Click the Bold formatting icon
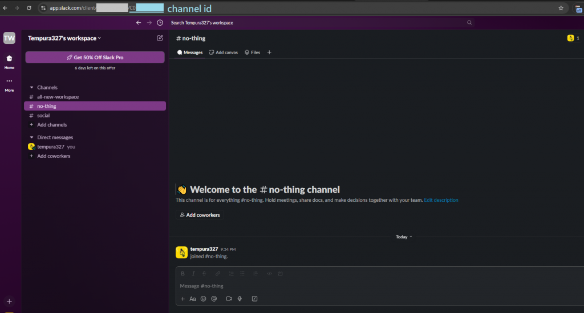 [183, 274]
